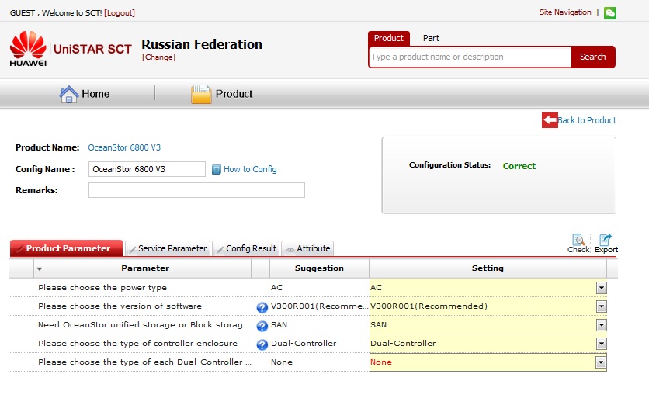Open the OceanStor 6800 V3 product name link
The width and height of the screenshot is (649, 412).
click(x=124, y=147)
